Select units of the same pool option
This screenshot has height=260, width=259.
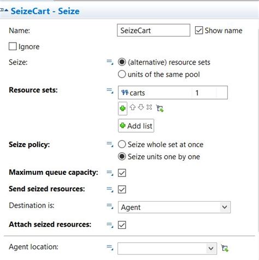pos(122,74)
